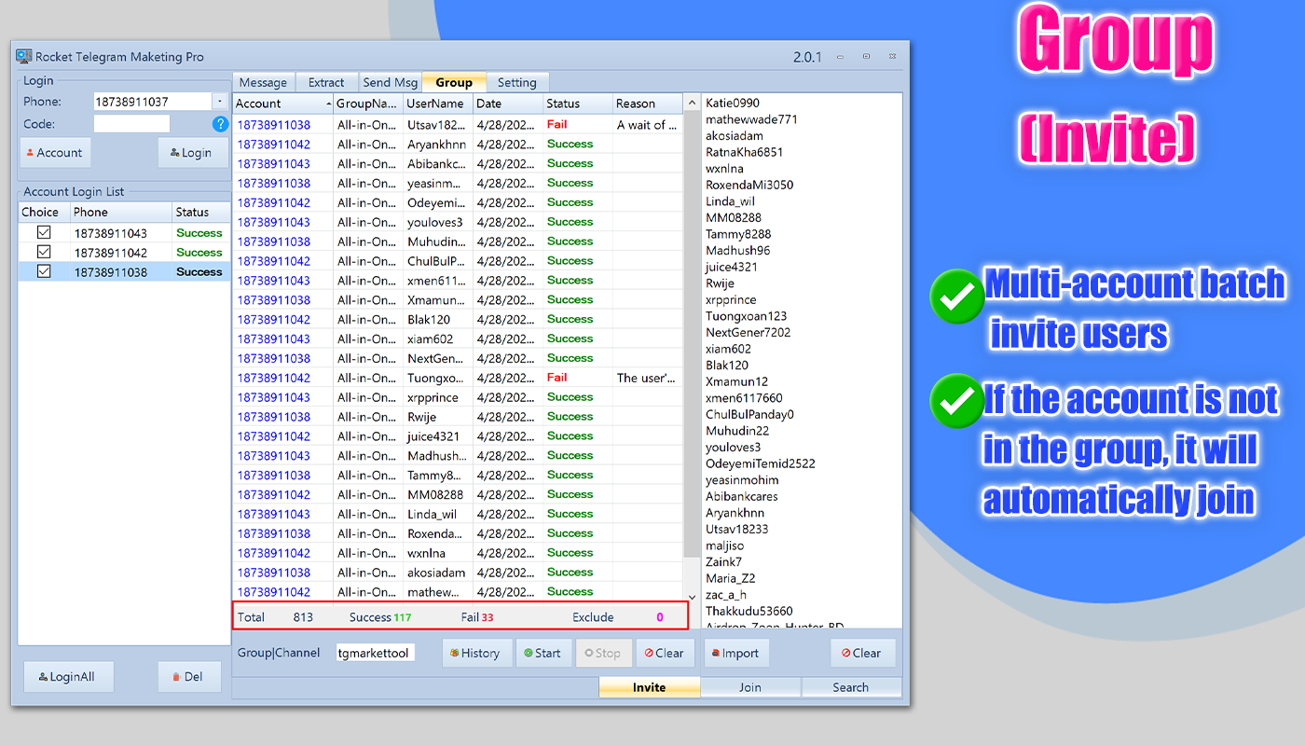Open the help question-mark icon beside Code
Viewport: 1305px width, 746px height.
tap(220, 123)
